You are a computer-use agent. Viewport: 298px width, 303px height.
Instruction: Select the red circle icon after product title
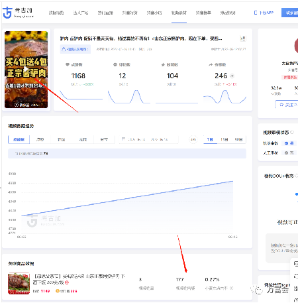67,282
